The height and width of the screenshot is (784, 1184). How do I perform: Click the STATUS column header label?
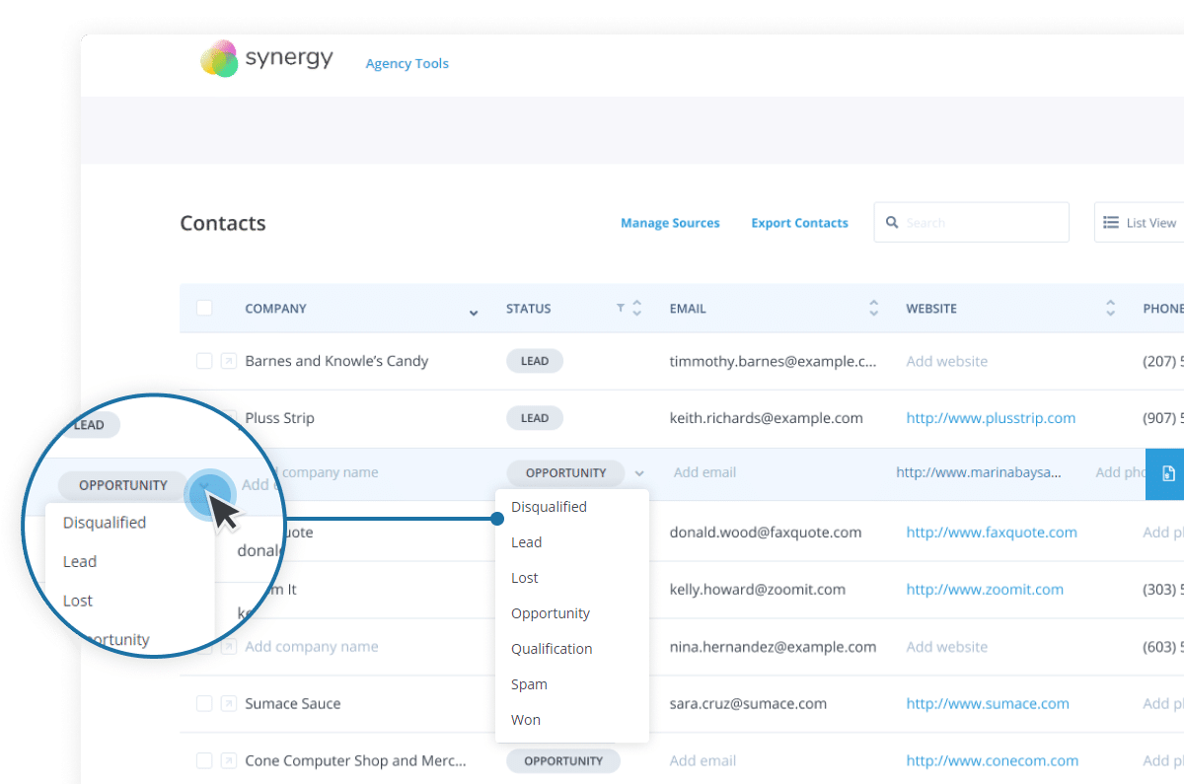[x=528, y=309]
